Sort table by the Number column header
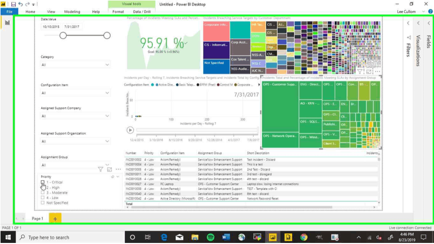This screenshot has height=244, width=434. pos(131,153)
